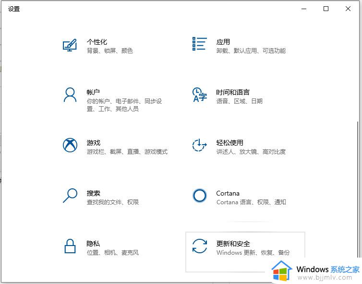Open the 个性化 paintbrush monitor icon
This screenshot has width=362, height=284.
70,45
